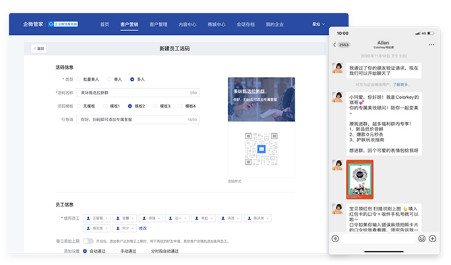Image resolution: width=451 pixels, height=265 pixels.
Task: Choose 模板2 template
Action: [x=136, y=106]
